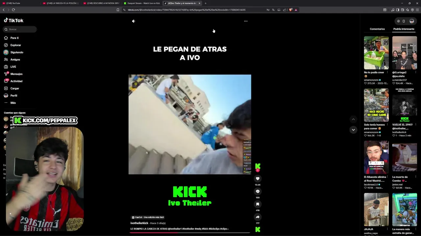Switch to Exequiel Stream Kick tab
This screenshot has width=421, height=236.
[x=142, y=3]
